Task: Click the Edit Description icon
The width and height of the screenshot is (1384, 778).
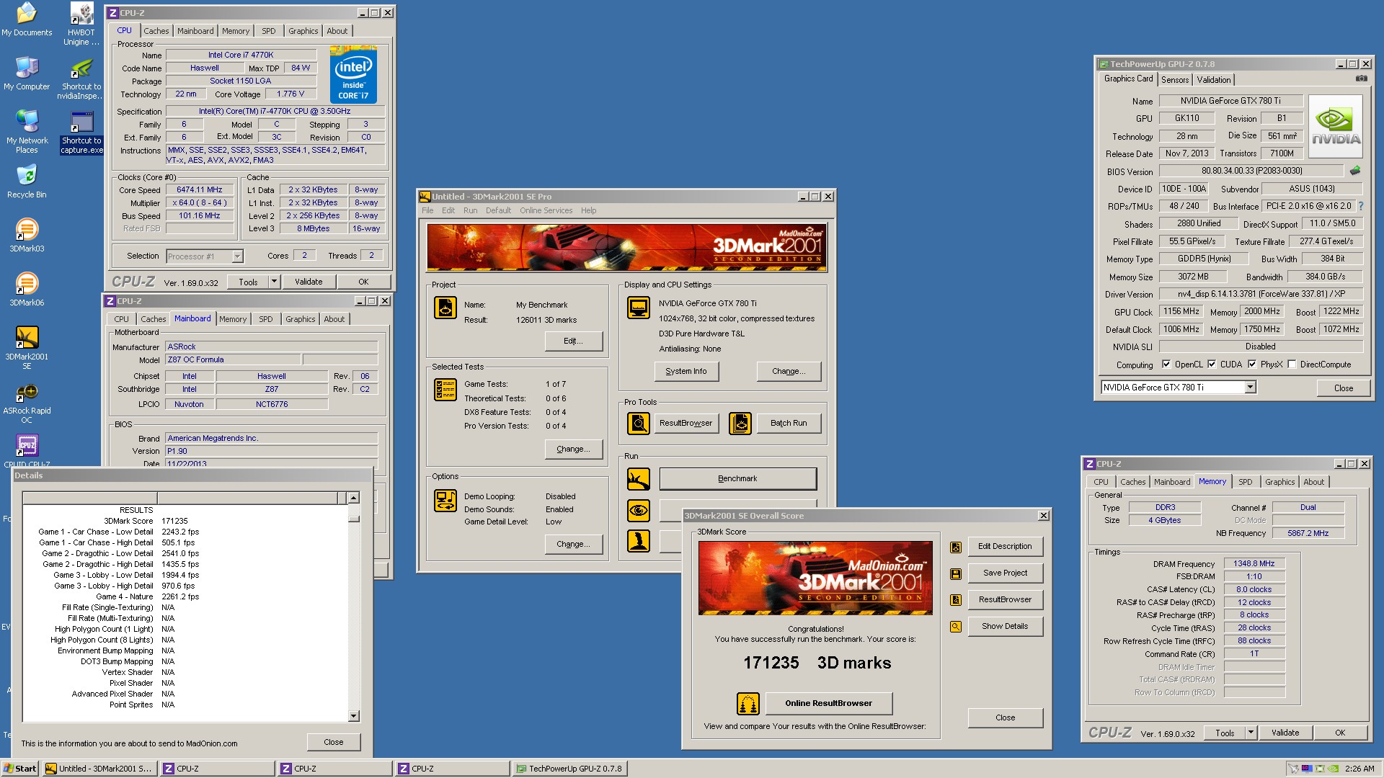Action: 955,547
